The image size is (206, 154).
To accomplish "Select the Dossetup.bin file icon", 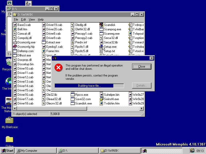I will pos(15,64).
